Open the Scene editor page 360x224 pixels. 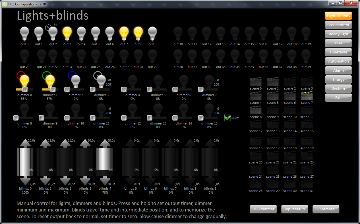pyautogui.click(x=338, y=25)
